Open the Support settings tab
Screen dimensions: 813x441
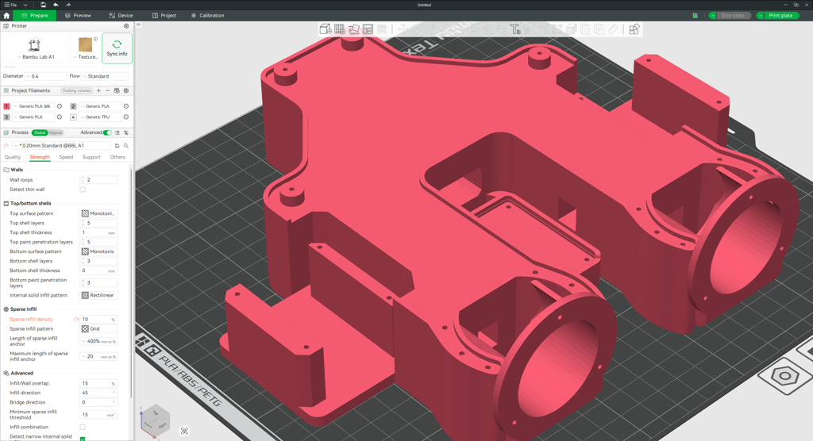(x=91, y=157)
